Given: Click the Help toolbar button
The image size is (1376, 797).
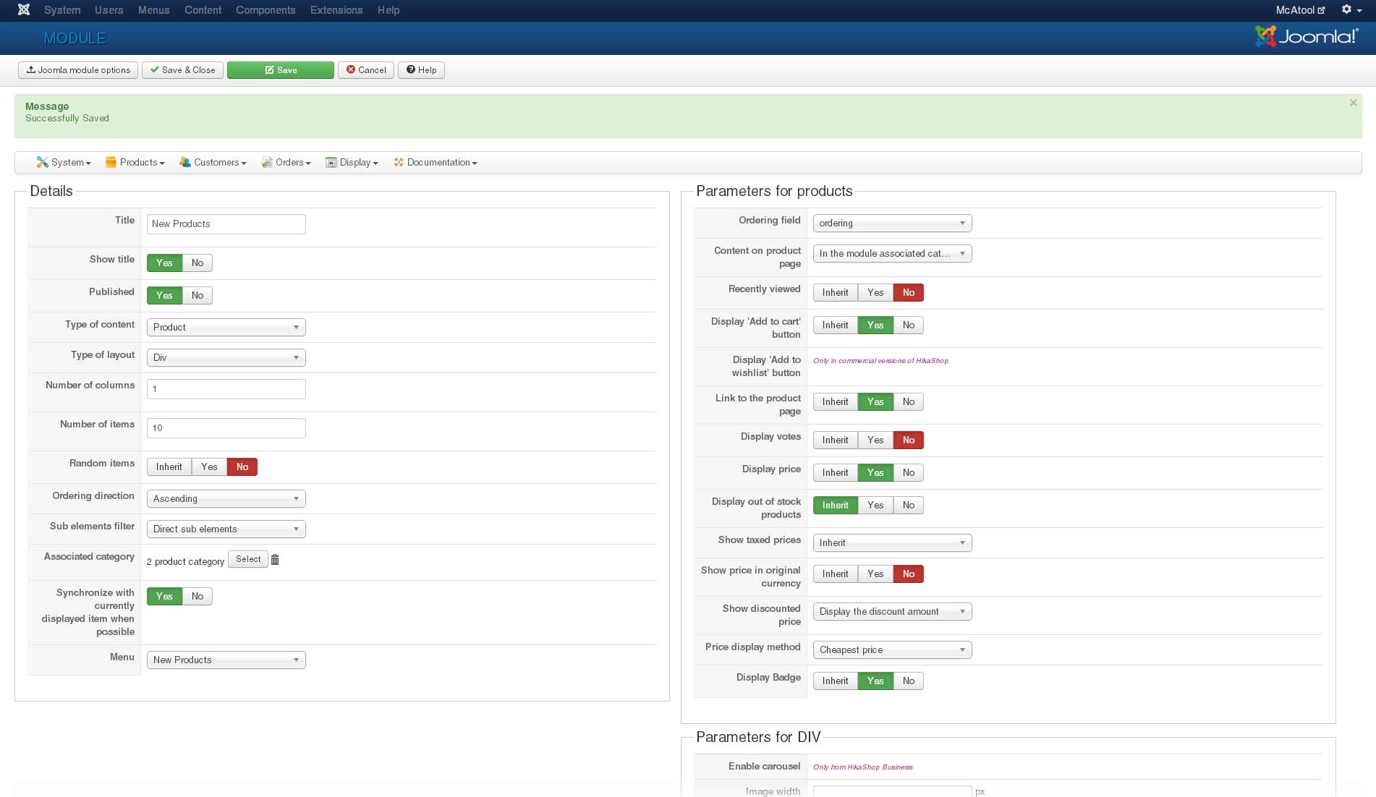Looking at the screenshot, I should coord(421,70).
